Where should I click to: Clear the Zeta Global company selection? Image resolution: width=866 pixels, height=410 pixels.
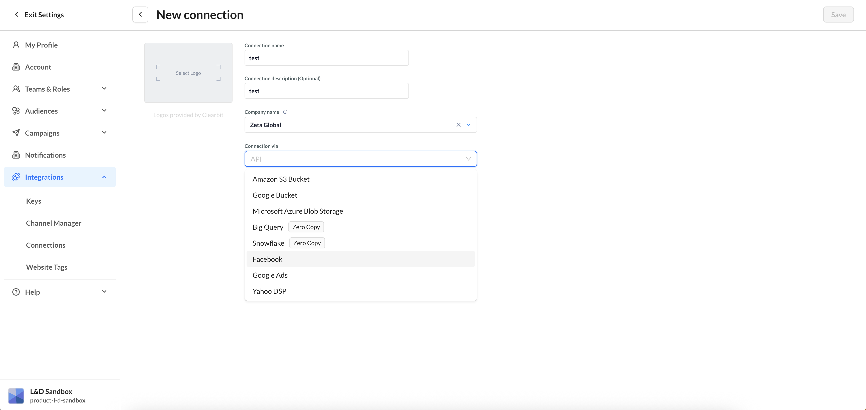(x=458, y=125)
